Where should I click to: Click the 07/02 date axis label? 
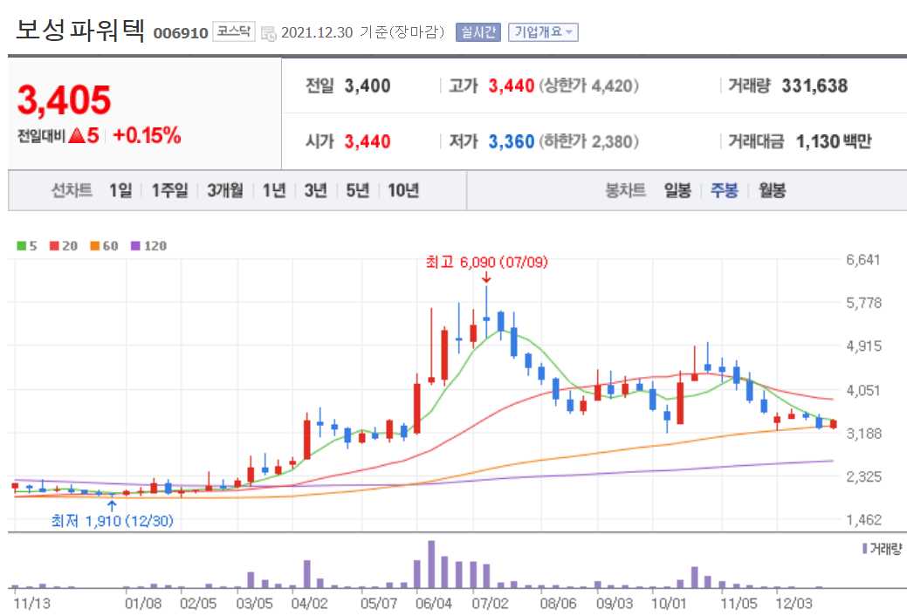490,604
